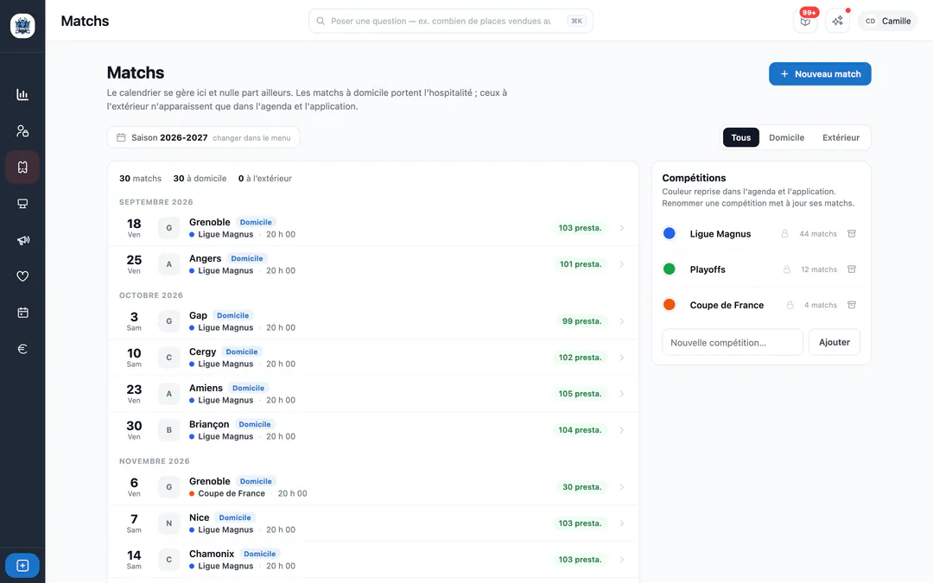
Task: Click the Cergy match title
Action: coord(202,352)
